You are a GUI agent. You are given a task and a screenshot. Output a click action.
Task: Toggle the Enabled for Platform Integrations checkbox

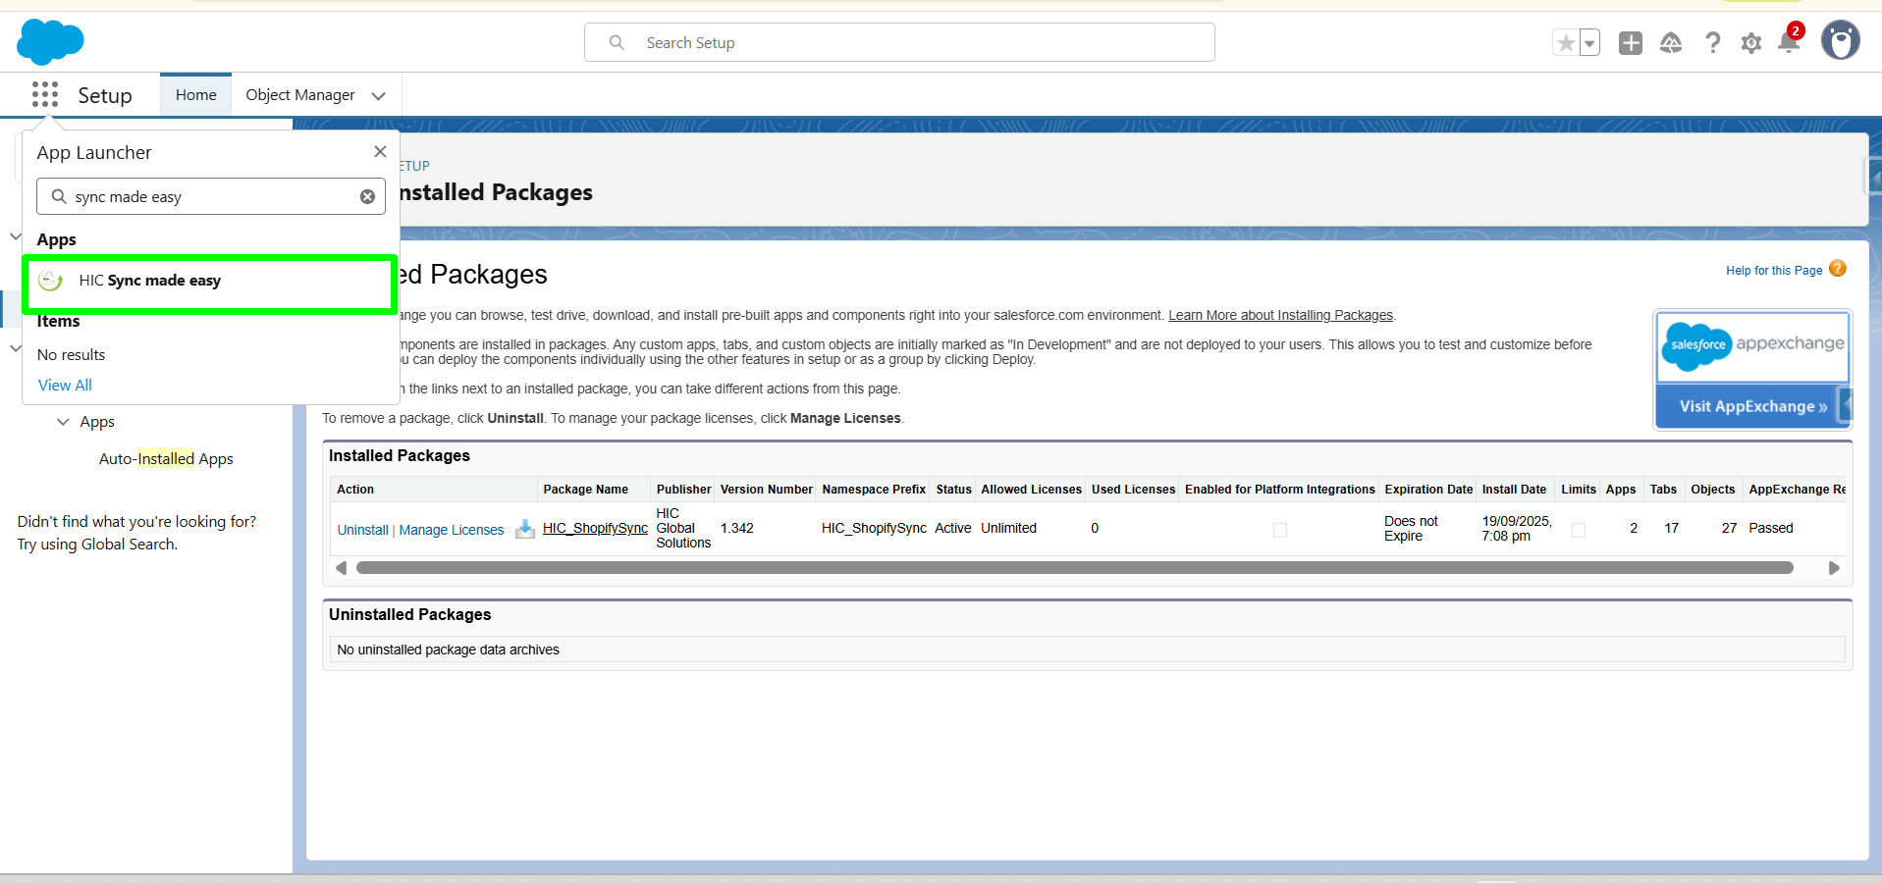[1280, 530]
